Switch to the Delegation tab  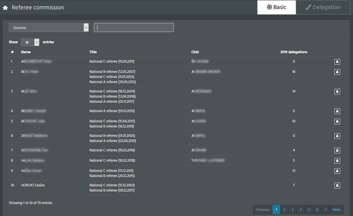[x=323, y=7]
